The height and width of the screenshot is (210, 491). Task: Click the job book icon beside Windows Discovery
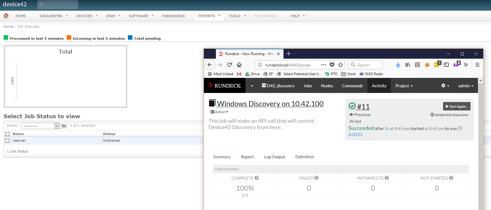point(212,103)
